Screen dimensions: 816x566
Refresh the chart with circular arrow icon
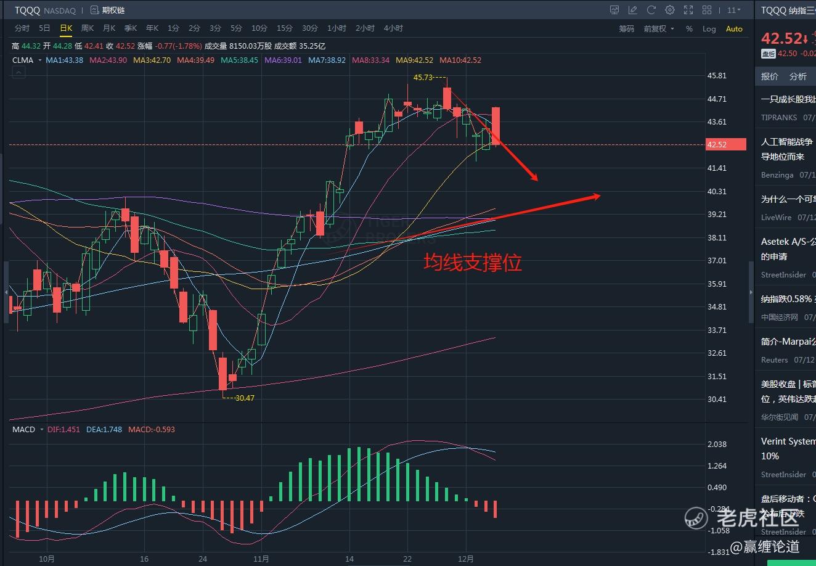point(651,10)
